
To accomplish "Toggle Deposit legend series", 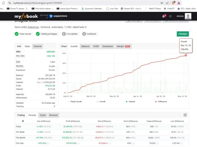I will pyautogui.click(x=130, y=101).
